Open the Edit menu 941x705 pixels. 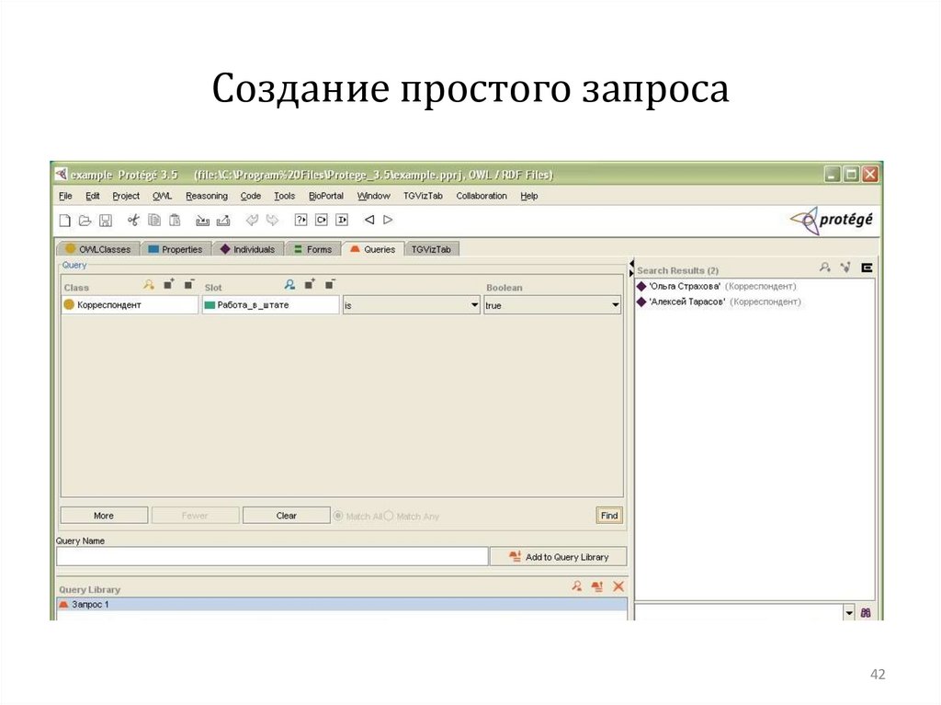click(x=93, y=196)
